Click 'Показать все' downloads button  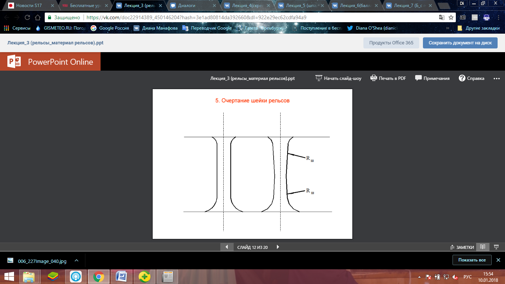[x=472, y=260]
